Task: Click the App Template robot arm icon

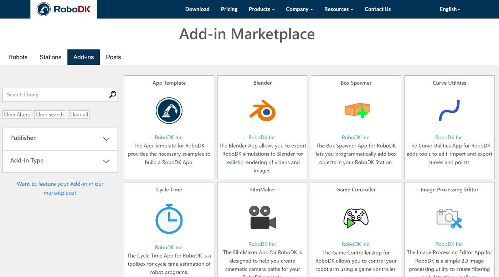Action: coord(169,111)
